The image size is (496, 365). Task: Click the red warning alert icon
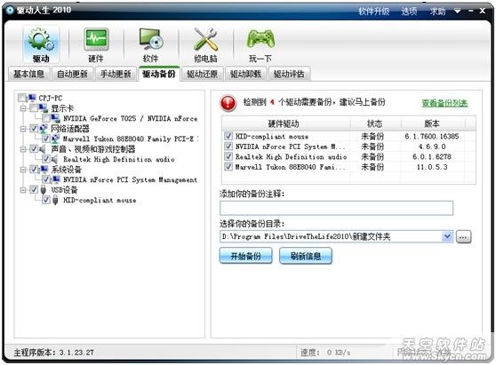point(228,103)
